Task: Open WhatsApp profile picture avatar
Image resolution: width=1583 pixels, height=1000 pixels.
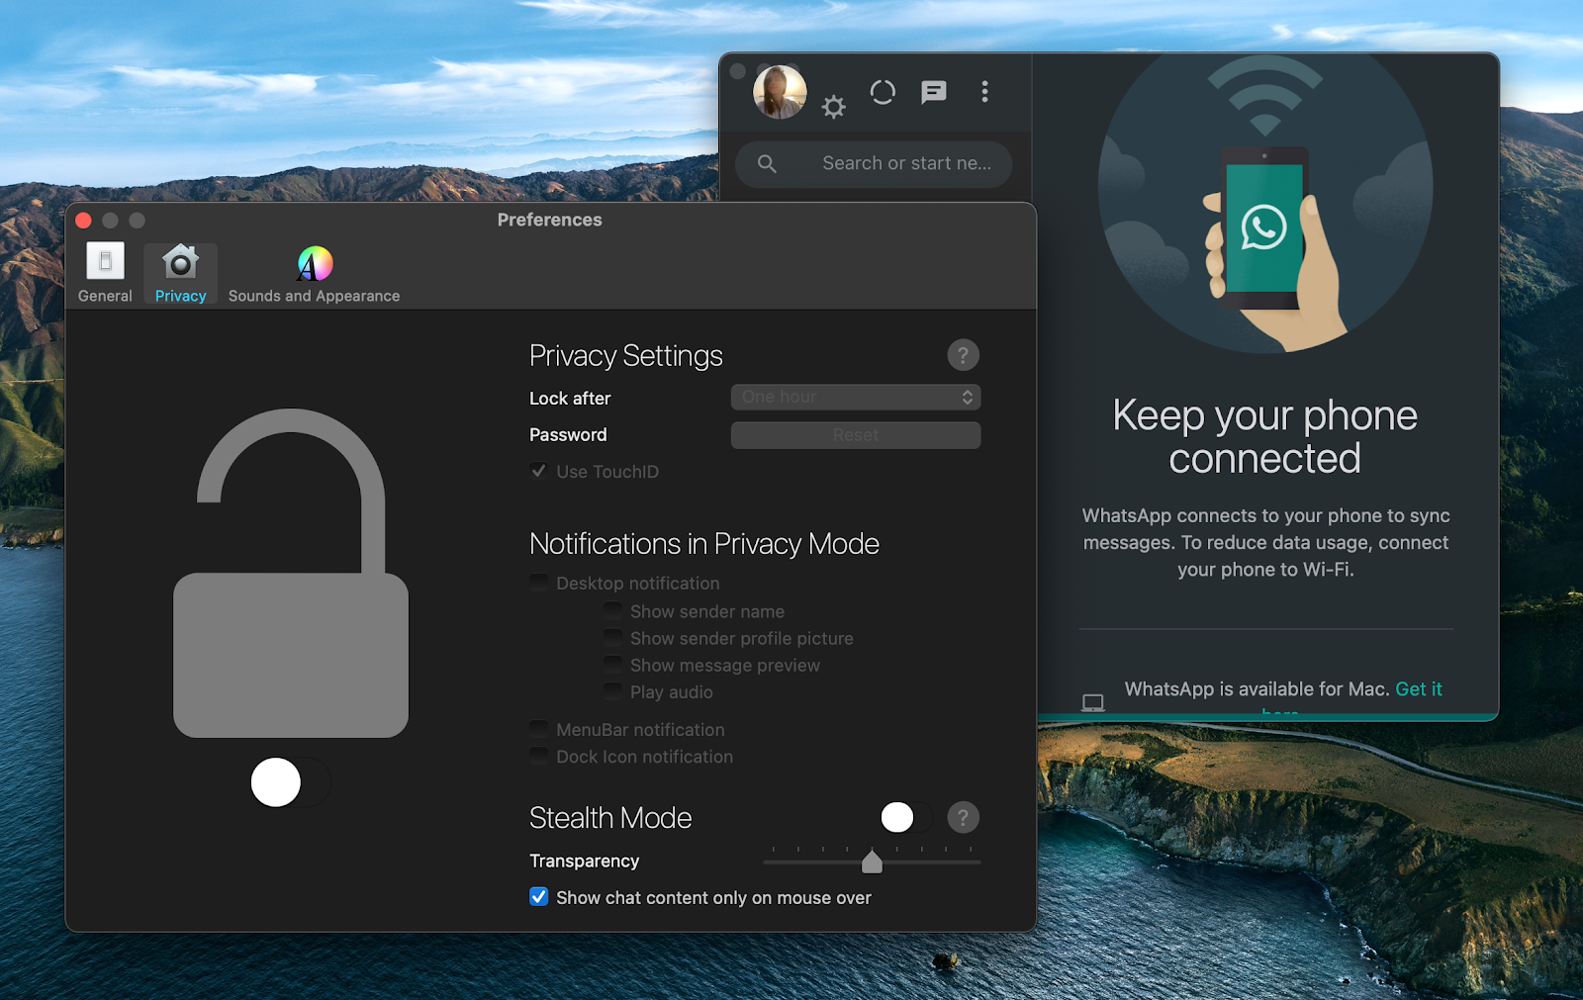Action: (780, 92)
